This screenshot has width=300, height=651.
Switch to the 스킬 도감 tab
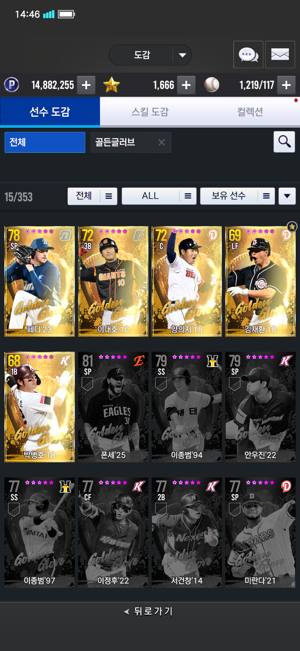pos(150,112)
